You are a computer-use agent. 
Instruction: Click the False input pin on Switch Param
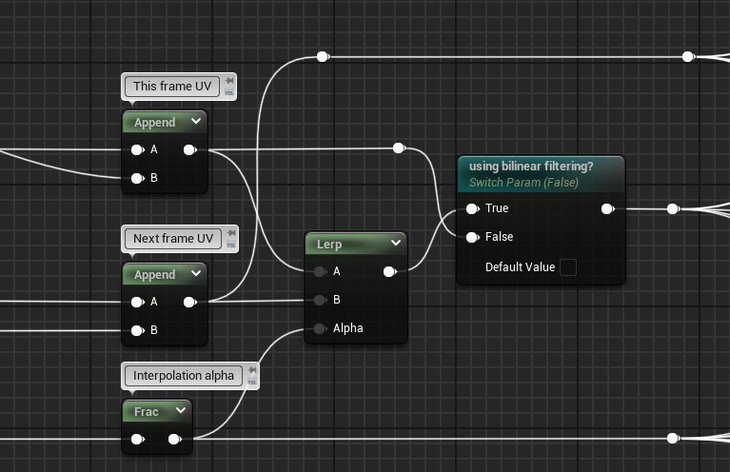tap(472, 237)
